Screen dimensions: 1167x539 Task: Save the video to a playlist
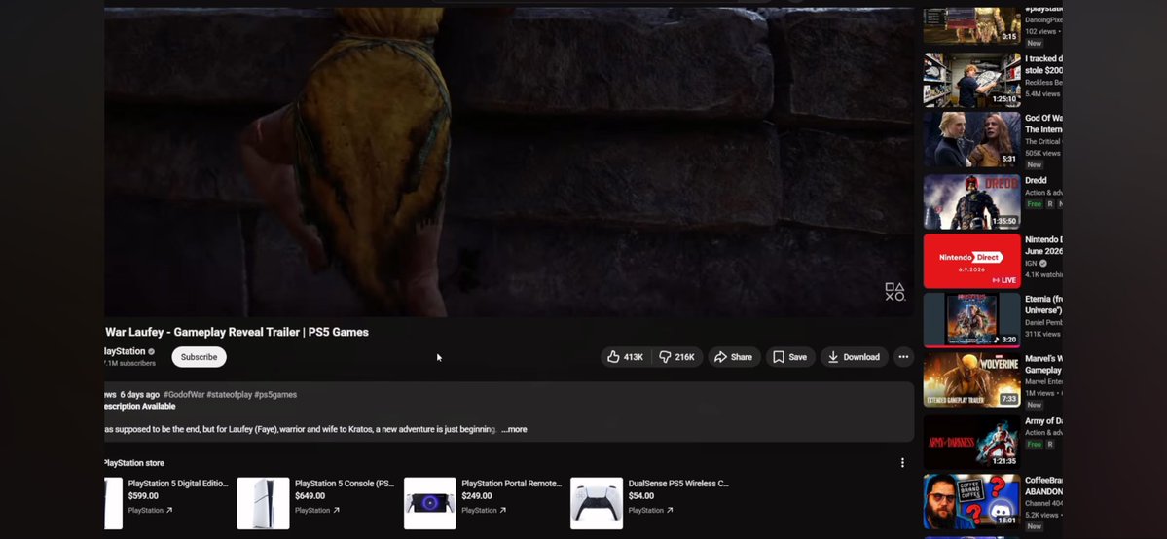790,357
